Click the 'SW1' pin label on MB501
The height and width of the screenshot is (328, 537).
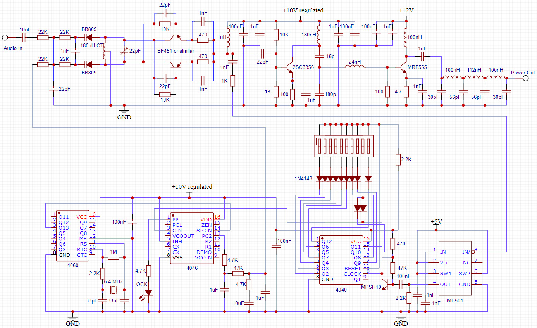tap(446, 273)
